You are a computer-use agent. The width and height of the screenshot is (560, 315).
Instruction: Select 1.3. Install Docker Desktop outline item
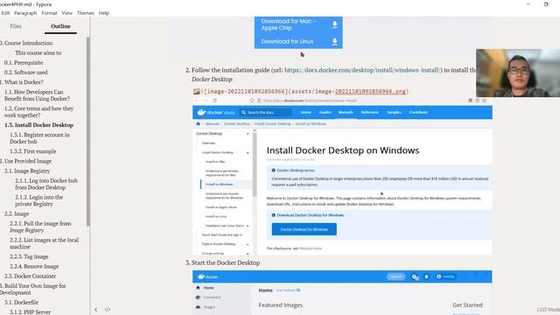38,125
